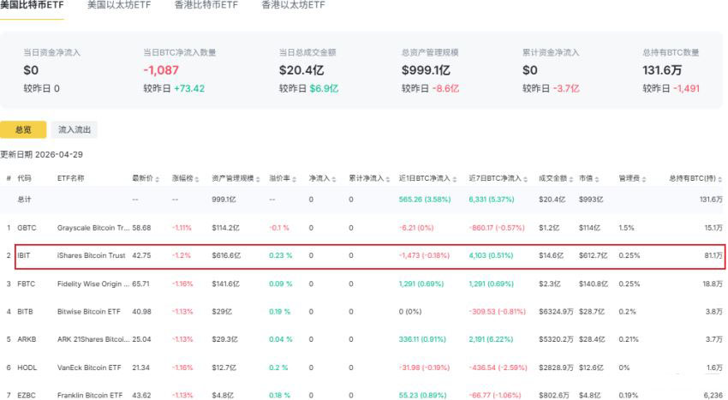Screen dimensions: 728x400
Task: Sort by 溢价率 column arrows
Action: (295, 179)
